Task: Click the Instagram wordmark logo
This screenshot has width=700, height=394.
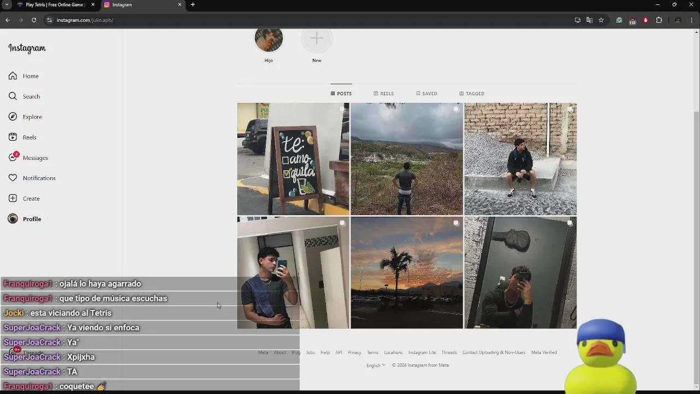Action: [x=27, y=48]
